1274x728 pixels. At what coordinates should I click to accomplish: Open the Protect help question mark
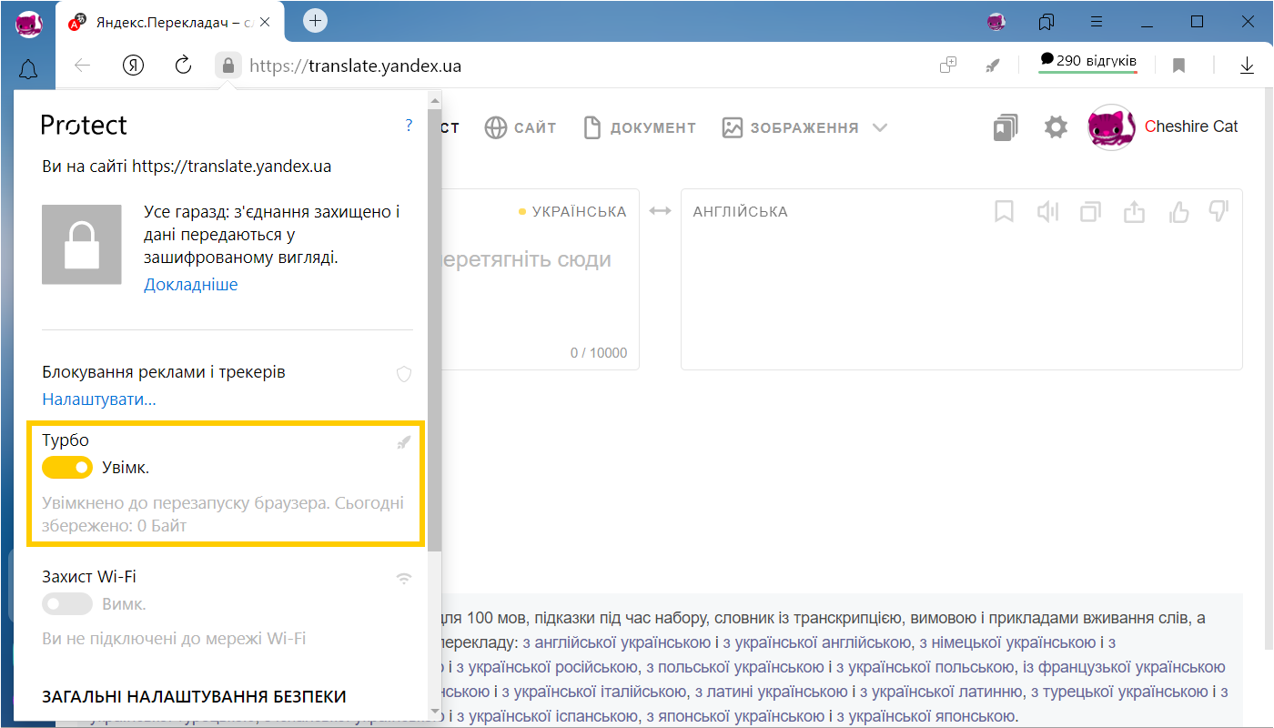409,126
